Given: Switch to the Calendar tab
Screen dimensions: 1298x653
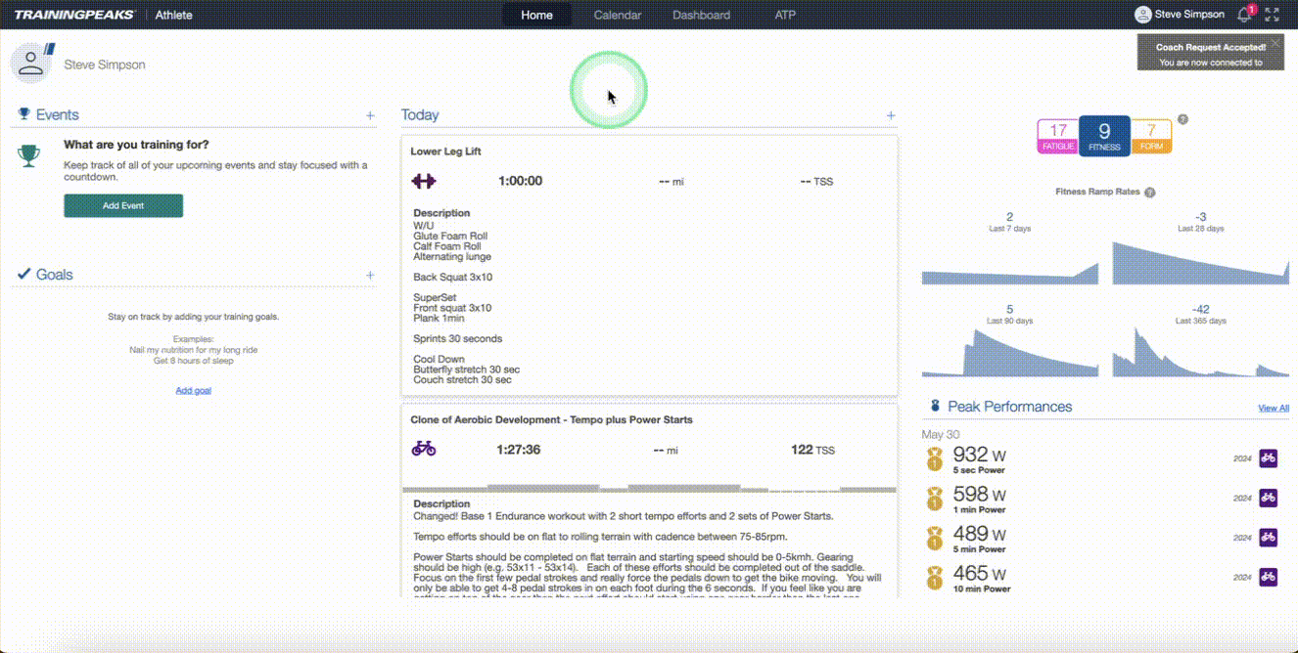Looking at the screenshot, I should tap(617, 15).
